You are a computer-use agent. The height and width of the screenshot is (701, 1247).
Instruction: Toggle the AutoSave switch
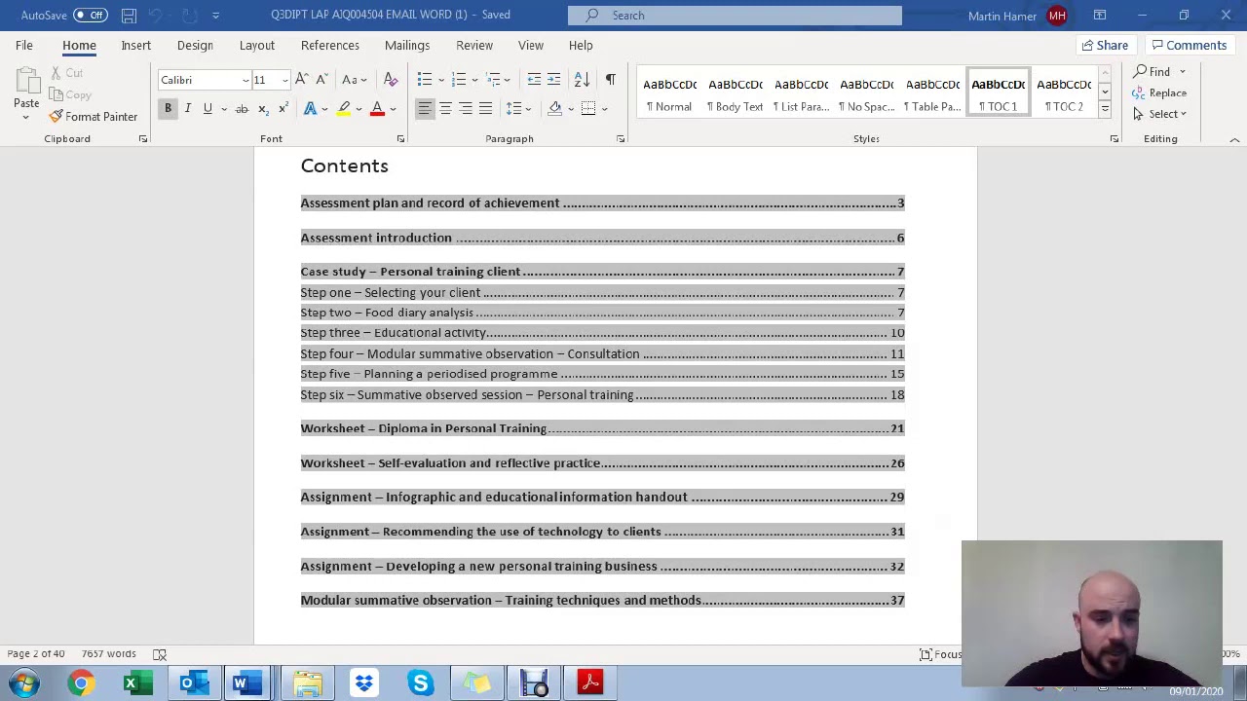click(90, 16)
